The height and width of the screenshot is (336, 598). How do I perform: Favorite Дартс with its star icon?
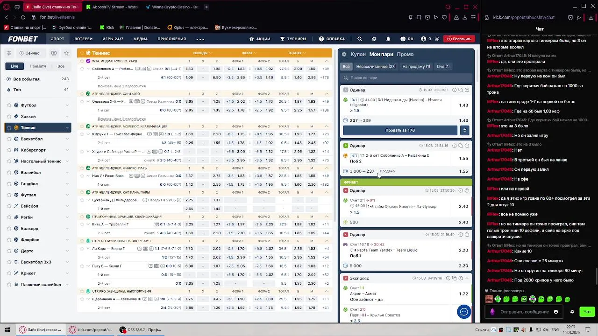pyautogui.click(x=9, y=251)
